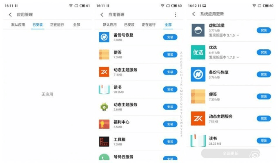Install 工具箱 app

coord(170,141)
